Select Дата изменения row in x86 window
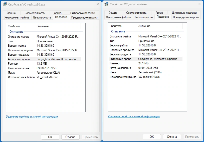The image size is (204, 142). (44, 68)
